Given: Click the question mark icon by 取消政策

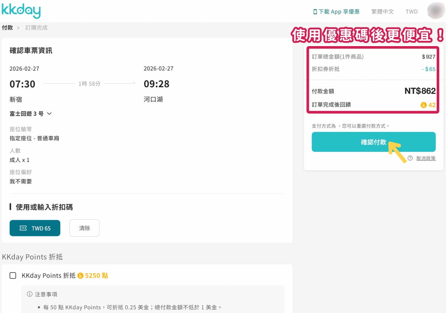Looking at the screenshot, I should (x=410, y=158).
